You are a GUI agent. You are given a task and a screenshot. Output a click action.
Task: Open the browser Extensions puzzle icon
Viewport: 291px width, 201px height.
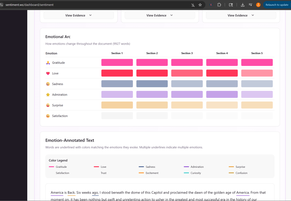pyautogui.click(x=219, y=5)
